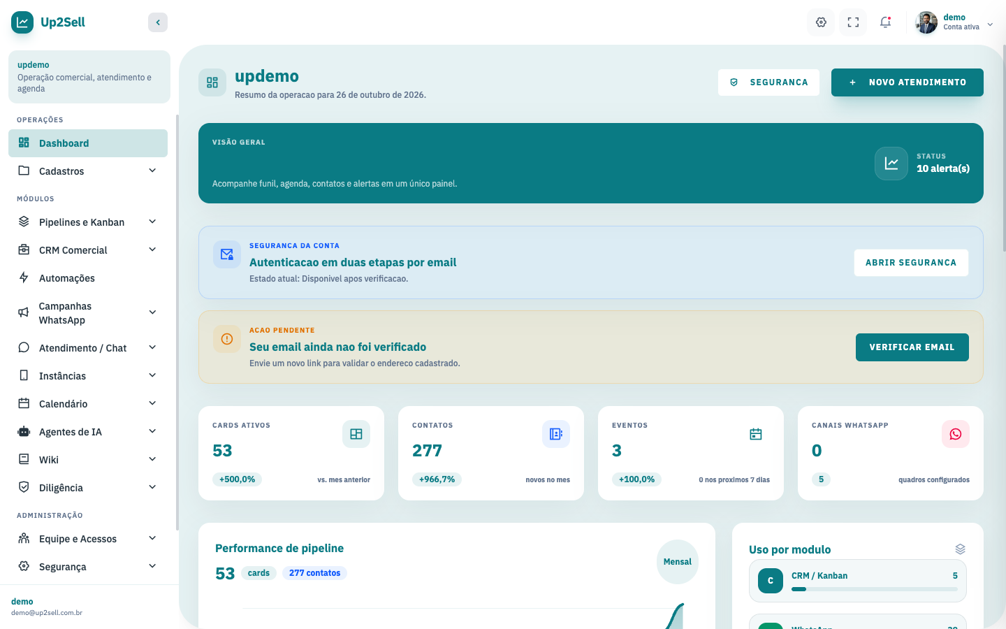Open the demo account dropdown arrow
1006x629 pixels.
990,24
